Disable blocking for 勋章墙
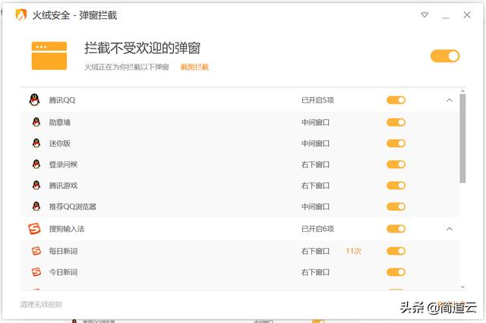The width and height of the screenshot is (486, 323). click(x=396, y=122)
